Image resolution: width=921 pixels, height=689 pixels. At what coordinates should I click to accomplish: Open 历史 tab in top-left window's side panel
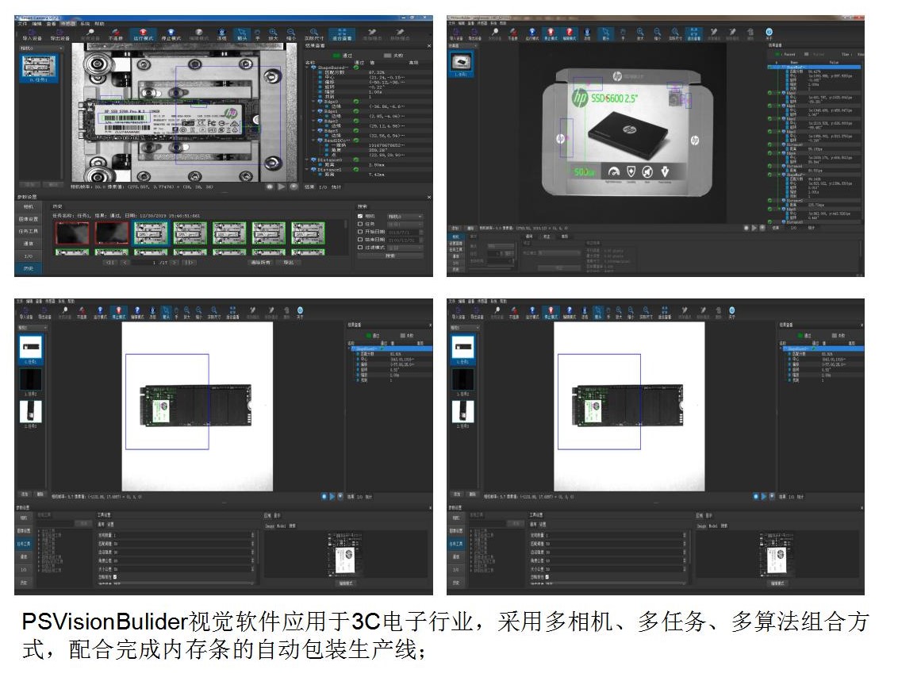coord(29,268)
